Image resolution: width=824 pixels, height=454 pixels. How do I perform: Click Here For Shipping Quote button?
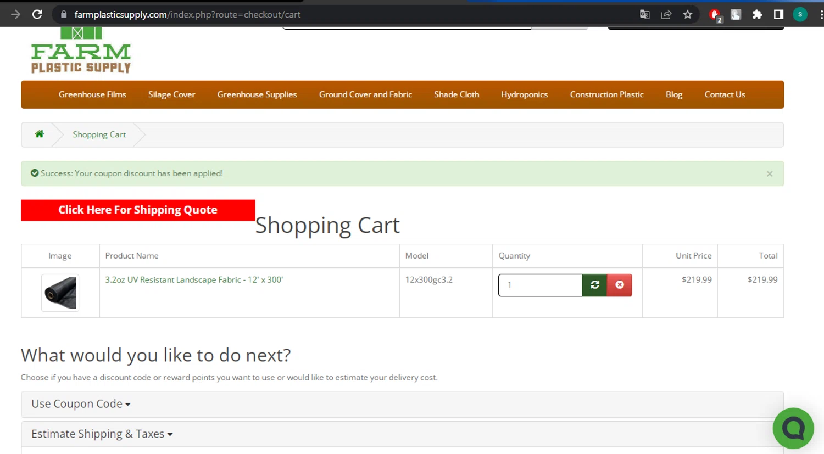[x=138, y=210]
